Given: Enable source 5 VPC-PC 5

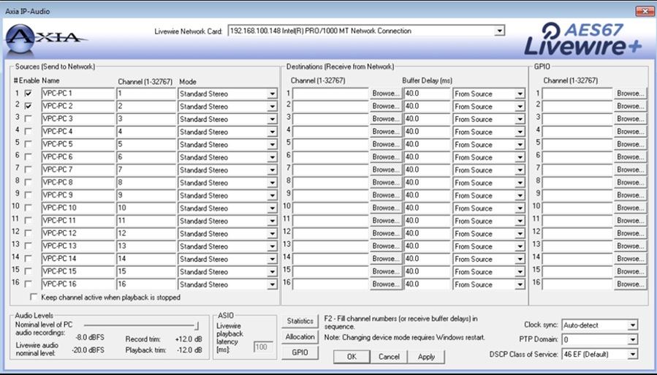Looking at the screenshot, I should pos(29,145).
